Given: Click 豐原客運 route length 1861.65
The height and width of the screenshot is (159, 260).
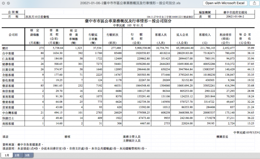Looking at the screenshot, I should click(x=58, y=85).
